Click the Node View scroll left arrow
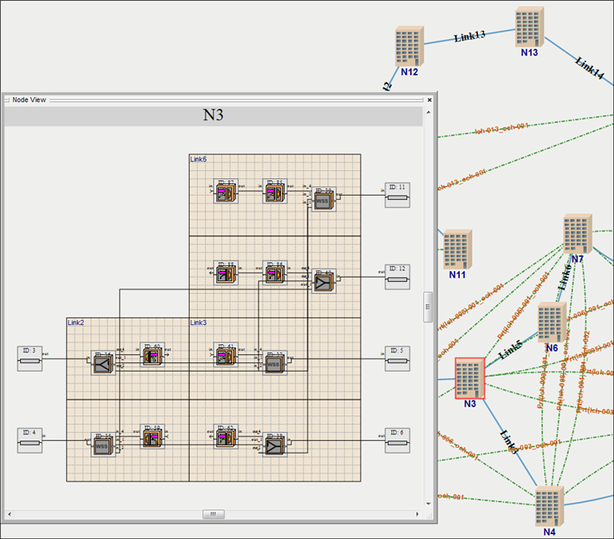 point(9,514)
